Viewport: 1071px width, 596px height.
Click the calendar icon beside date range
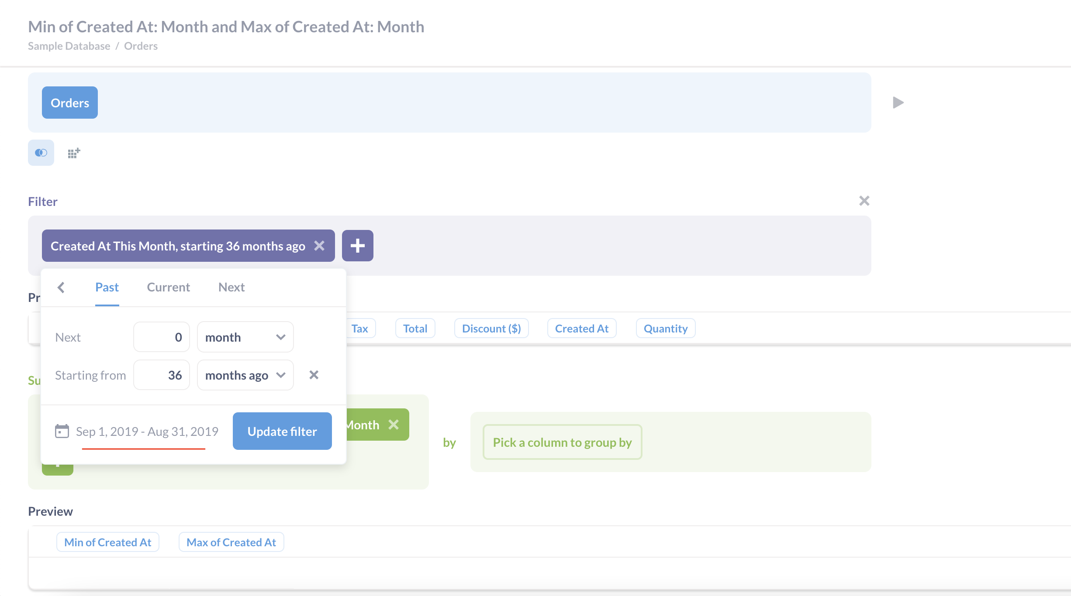coord(62,431)
